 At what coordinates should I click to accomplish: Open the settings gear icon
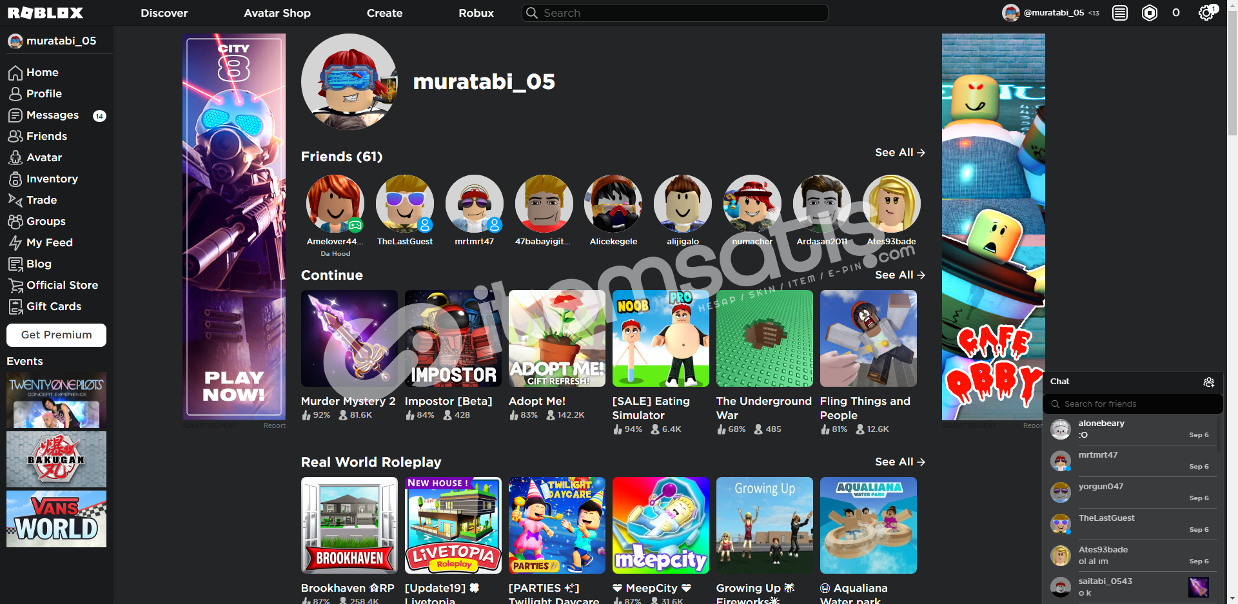pos(1206,13)
